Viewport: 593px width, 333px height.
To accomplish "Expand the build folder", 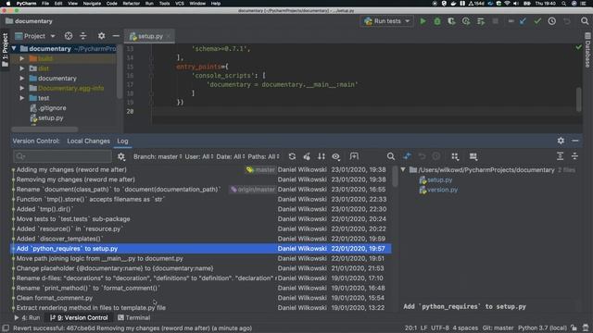I will point(22,58).
